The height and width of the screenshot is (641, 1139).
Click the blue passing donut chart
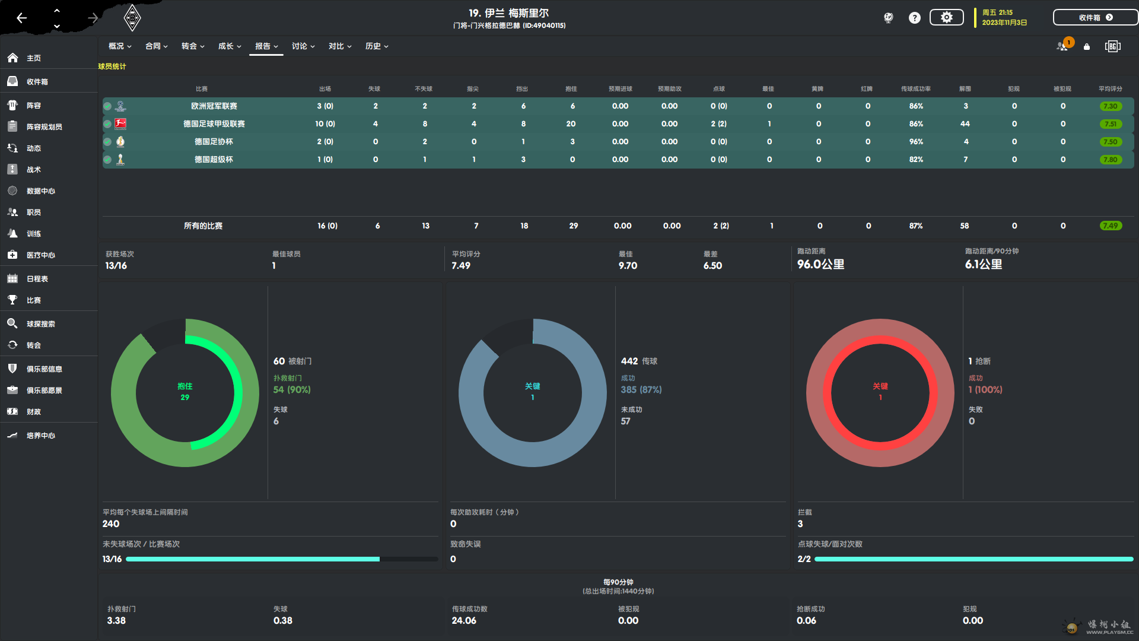[533, 393]
